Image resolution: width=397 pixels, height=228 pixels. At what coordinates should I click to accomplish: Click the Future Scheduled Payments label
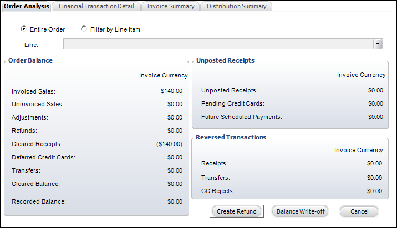point(242,117)
